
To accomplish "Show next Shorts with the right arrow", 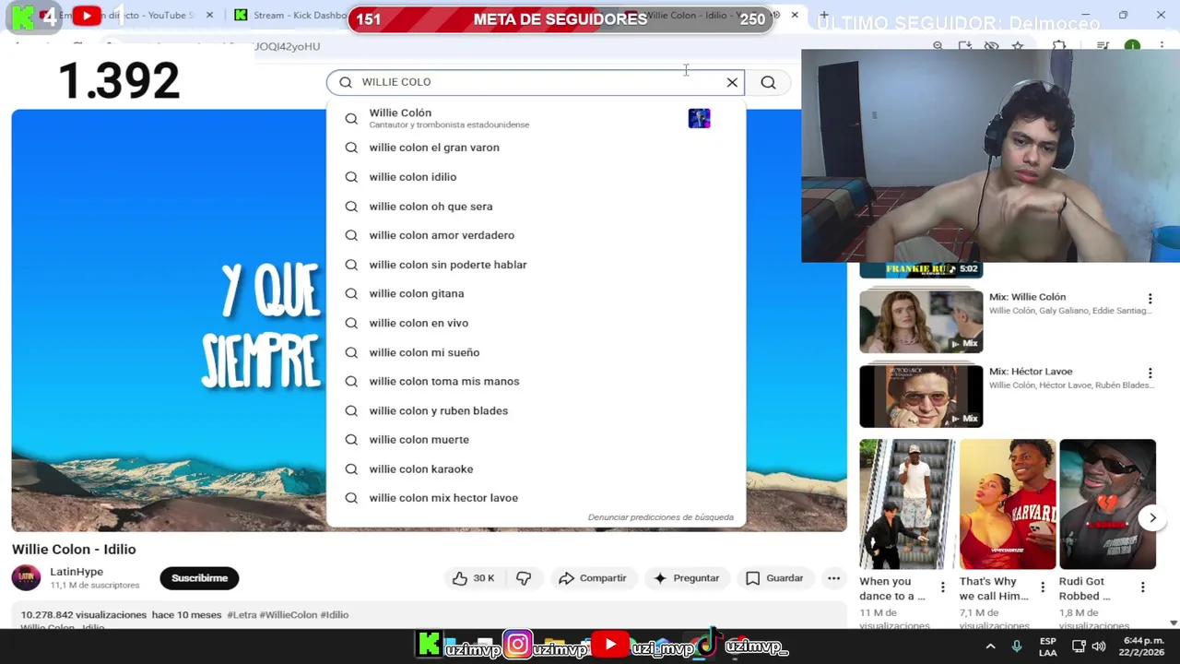I will 1152,518.
